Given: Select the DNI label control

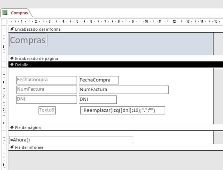Looking at the screenshot, I should [47, 100].
